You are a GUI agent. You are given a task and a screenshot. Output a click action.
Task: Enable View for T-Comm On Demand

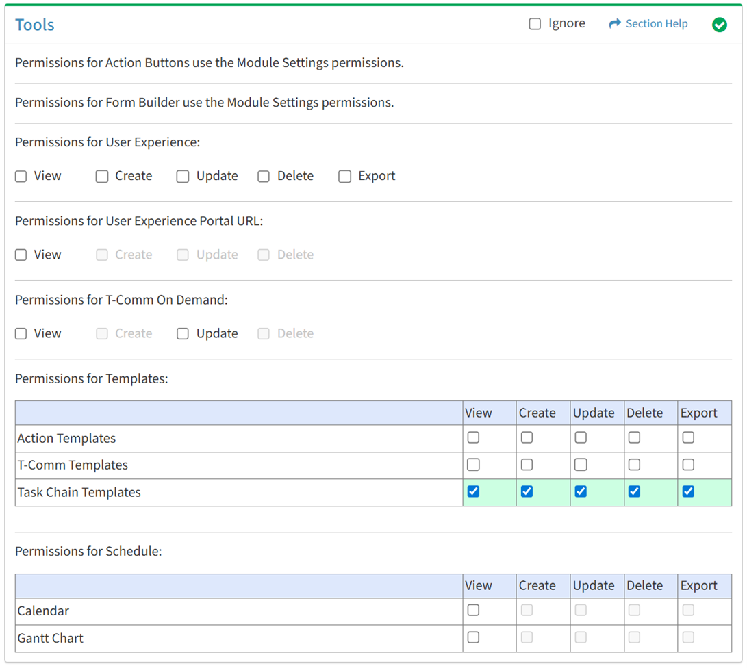click(x=21, y=334)
